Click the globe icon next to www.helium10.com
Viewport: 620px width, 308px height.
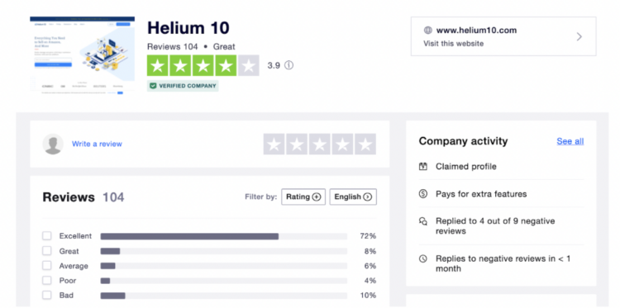427,31
